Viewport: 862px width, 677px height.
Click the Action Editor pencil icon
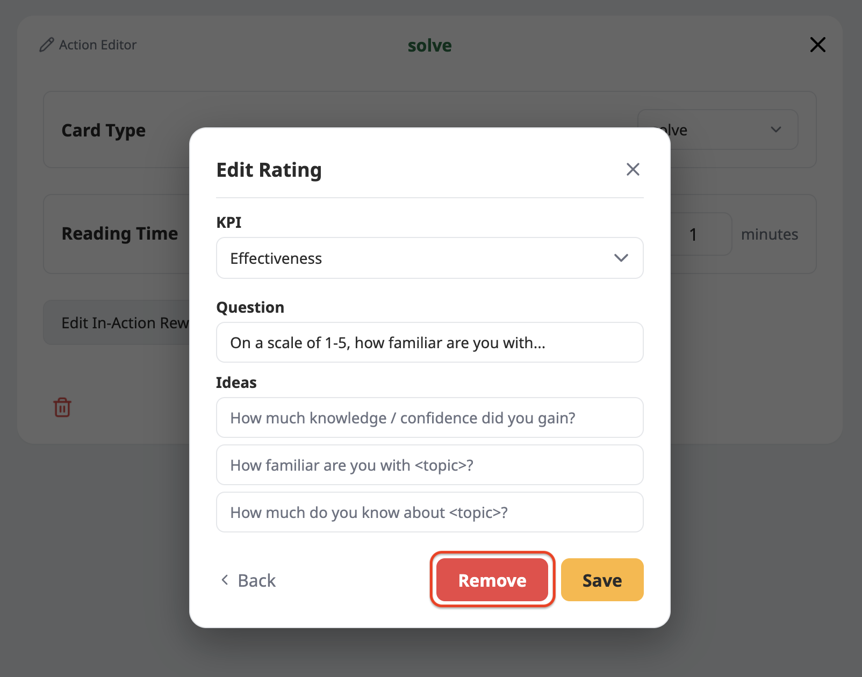47,45
